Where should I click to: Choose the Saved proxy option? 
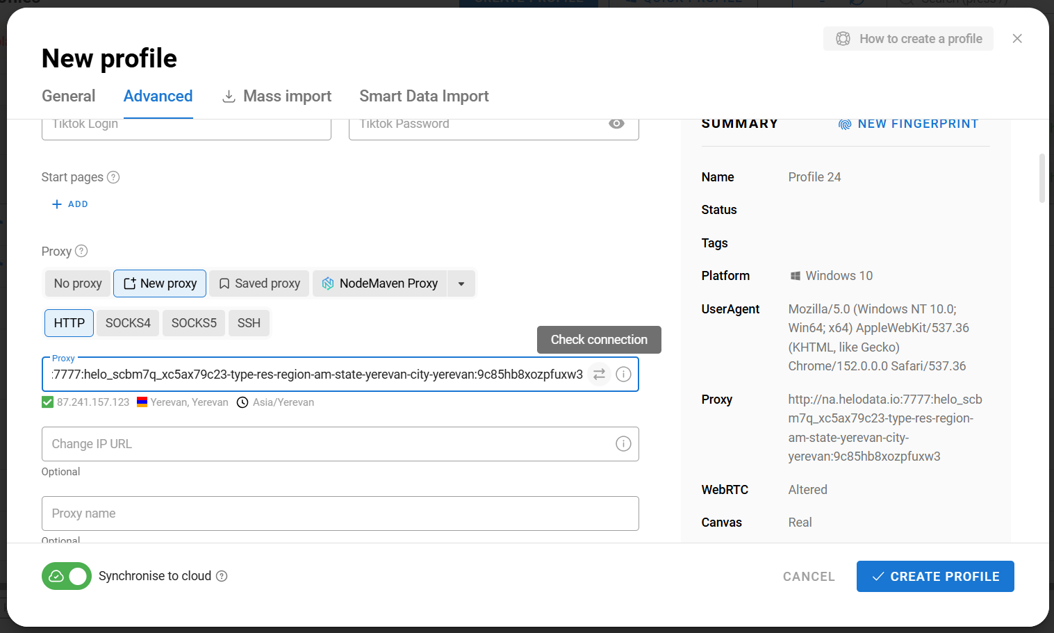260,283
